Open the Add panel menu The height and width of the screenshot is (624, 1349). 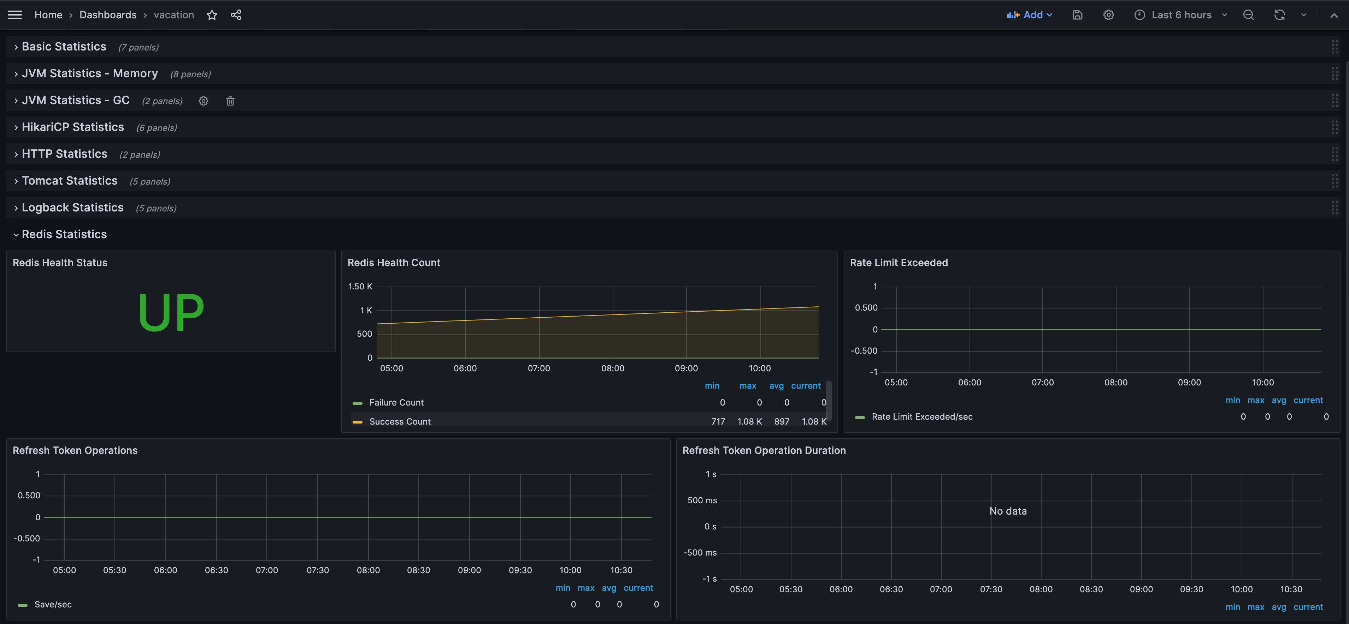click(x=1029, y=14)
